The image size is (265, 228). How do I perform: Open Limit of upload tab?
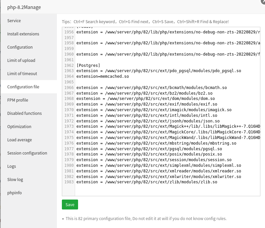(x=21, y=60)
